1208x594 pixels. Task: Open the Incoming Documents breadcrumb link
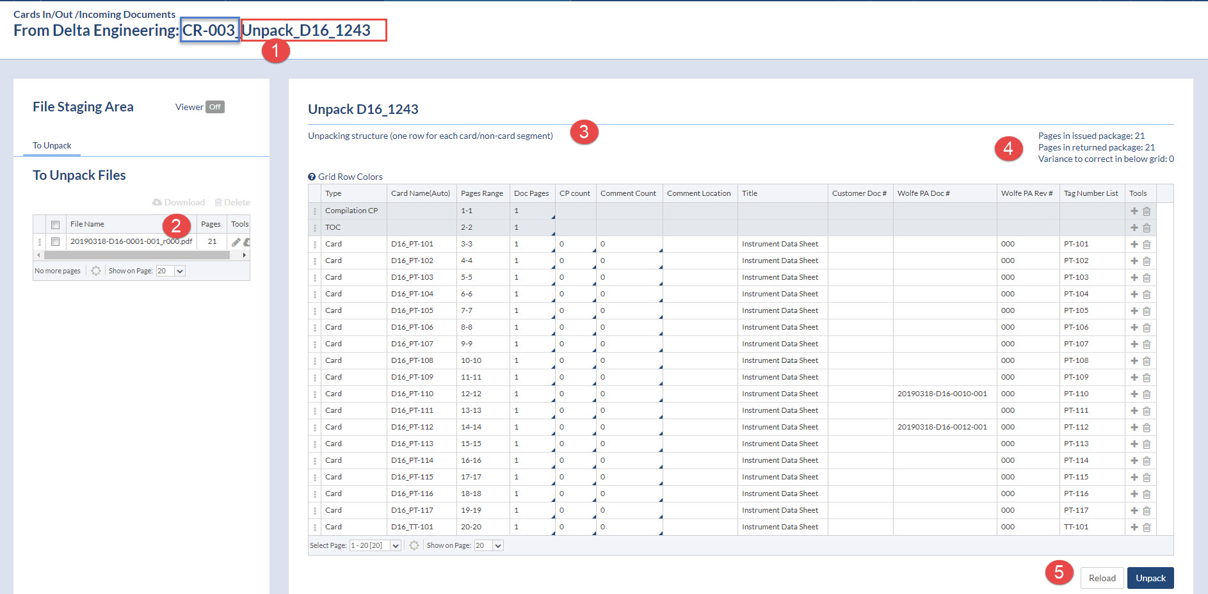point(127,14)
